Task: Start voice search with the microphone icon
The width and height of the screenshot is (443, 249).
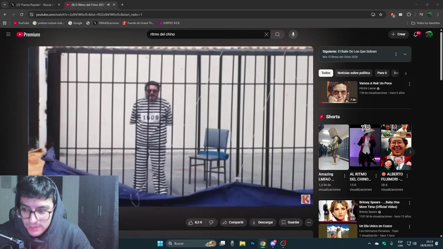Action: 293,34
